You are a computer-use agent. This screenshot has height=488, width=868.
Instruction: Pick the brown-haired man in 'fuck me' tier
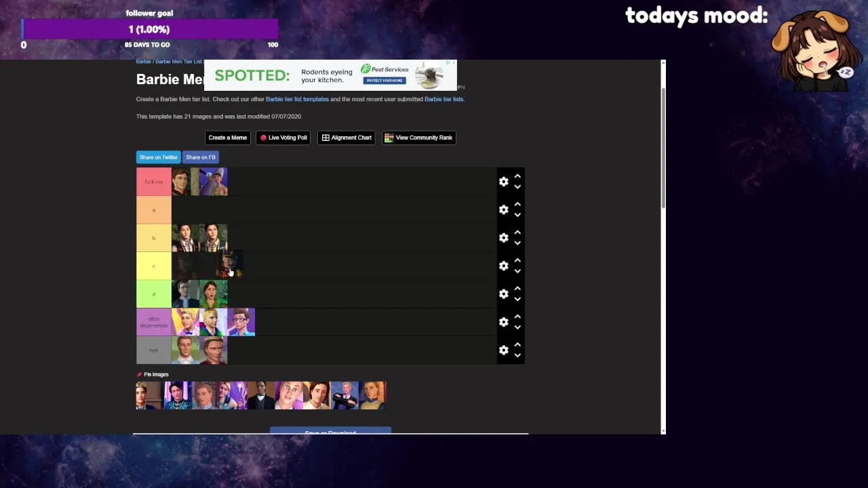pyautogui.click(x=185, y=182)
